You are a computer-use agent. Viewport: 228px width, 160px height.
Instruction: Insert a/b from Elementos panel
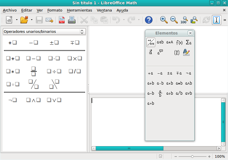click(179, 93)
